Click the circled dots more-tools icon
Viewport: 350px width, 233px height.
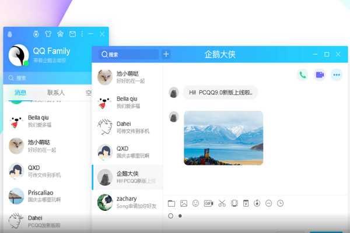click(268, 203)
